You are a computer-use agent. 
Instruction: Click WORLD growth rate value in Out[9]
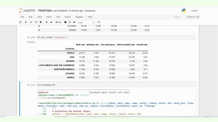coord(145,78)
